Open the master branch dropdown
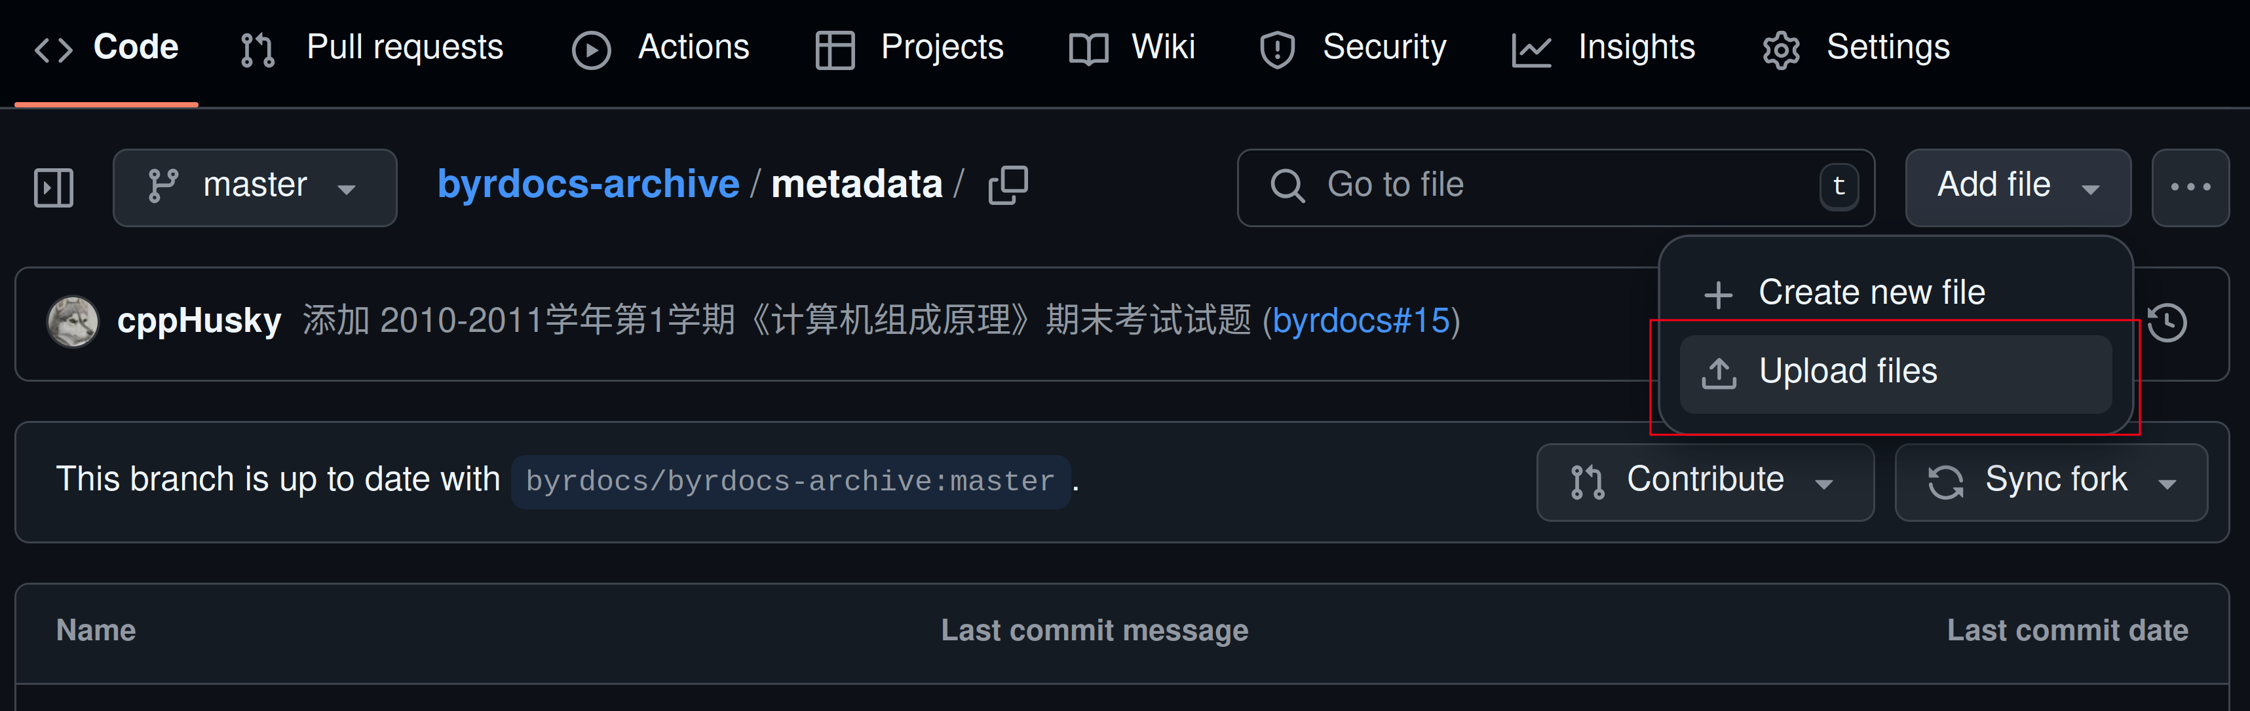Image resolution: width=2250 pixels, height=711 pixels. (x=254, y=187)
